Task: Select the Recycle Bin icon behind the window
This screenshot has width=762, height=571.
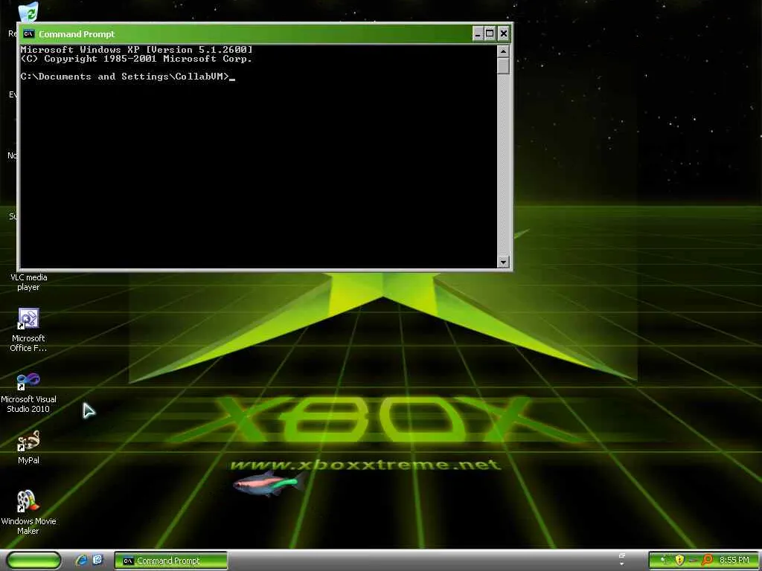Action: (29, 10)
